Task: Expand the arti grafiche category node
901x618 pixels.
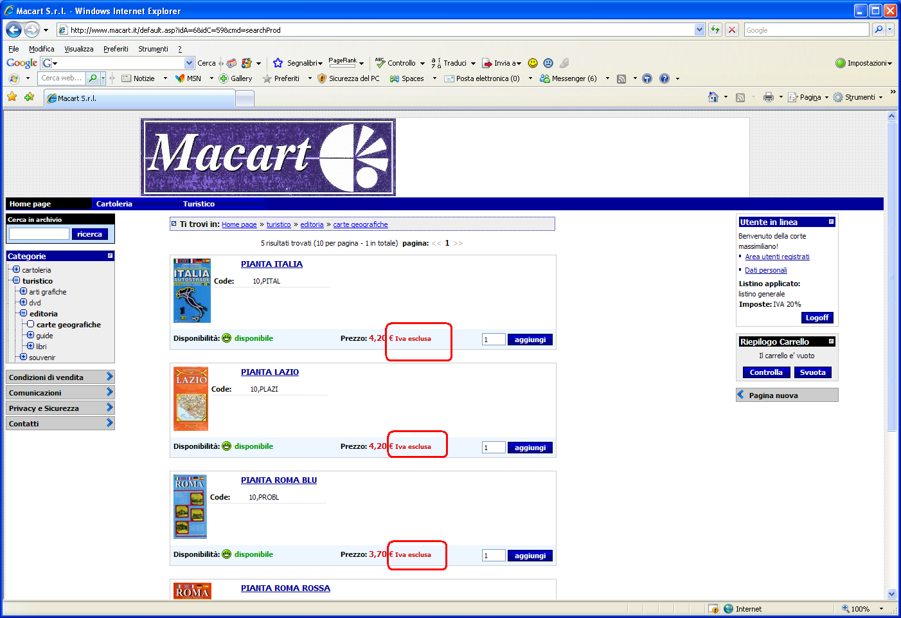Action: coord(23,291)
